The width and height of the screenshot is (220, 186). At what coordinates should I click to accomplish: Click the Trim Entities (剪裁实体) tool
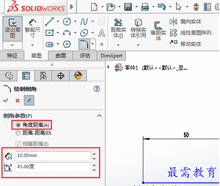[118, 28]
